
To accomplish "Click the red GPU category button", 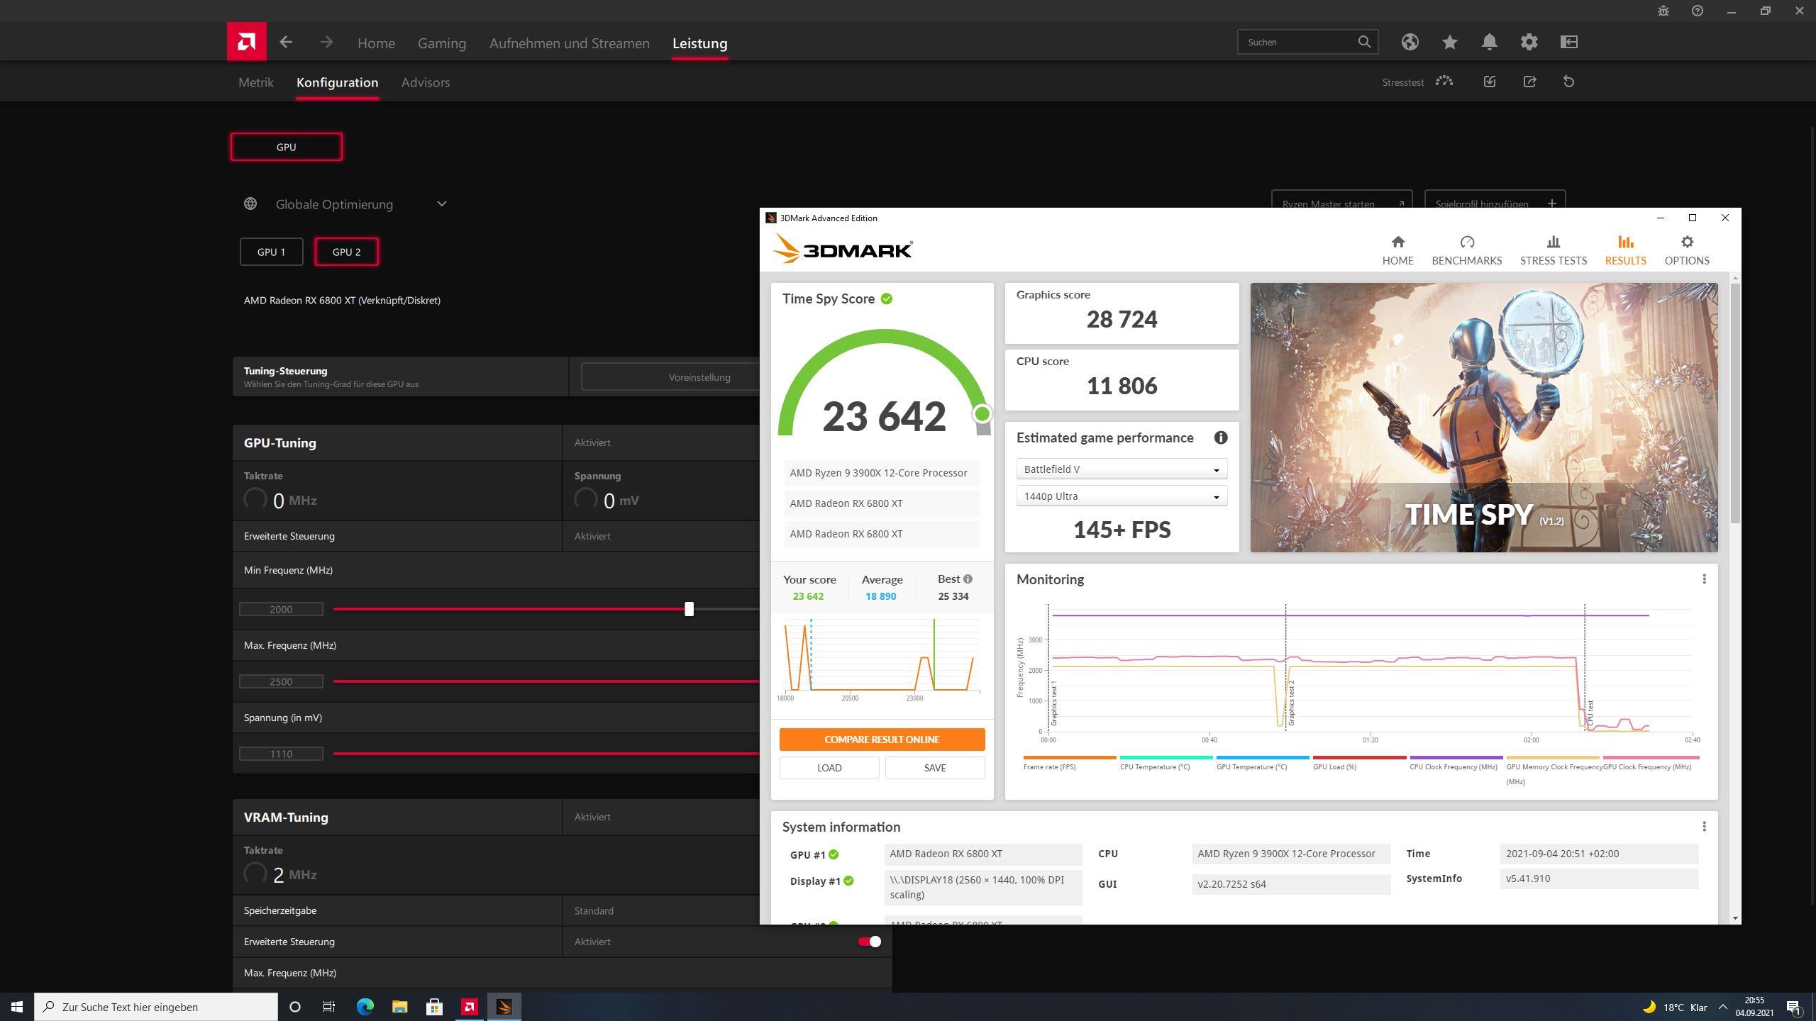I will 286,147.
